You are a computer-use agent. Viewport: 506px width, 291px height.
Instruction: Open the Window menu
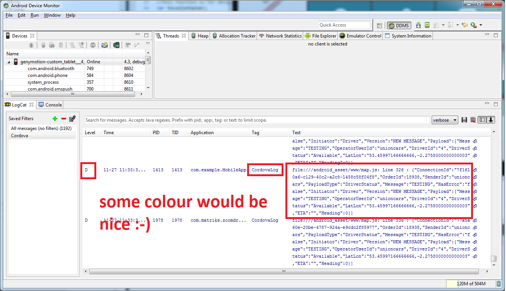(x=52, y=15)
